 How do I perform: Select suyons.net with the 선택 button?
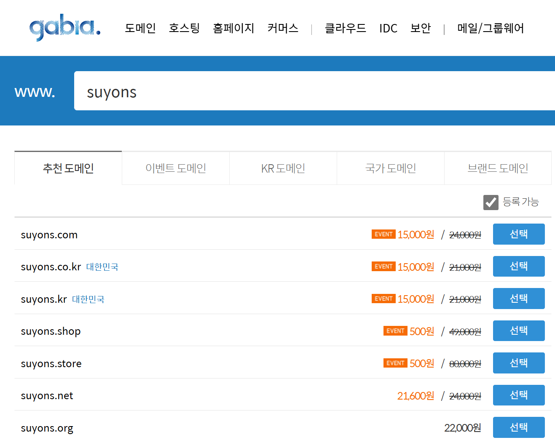tap(519, 395)
